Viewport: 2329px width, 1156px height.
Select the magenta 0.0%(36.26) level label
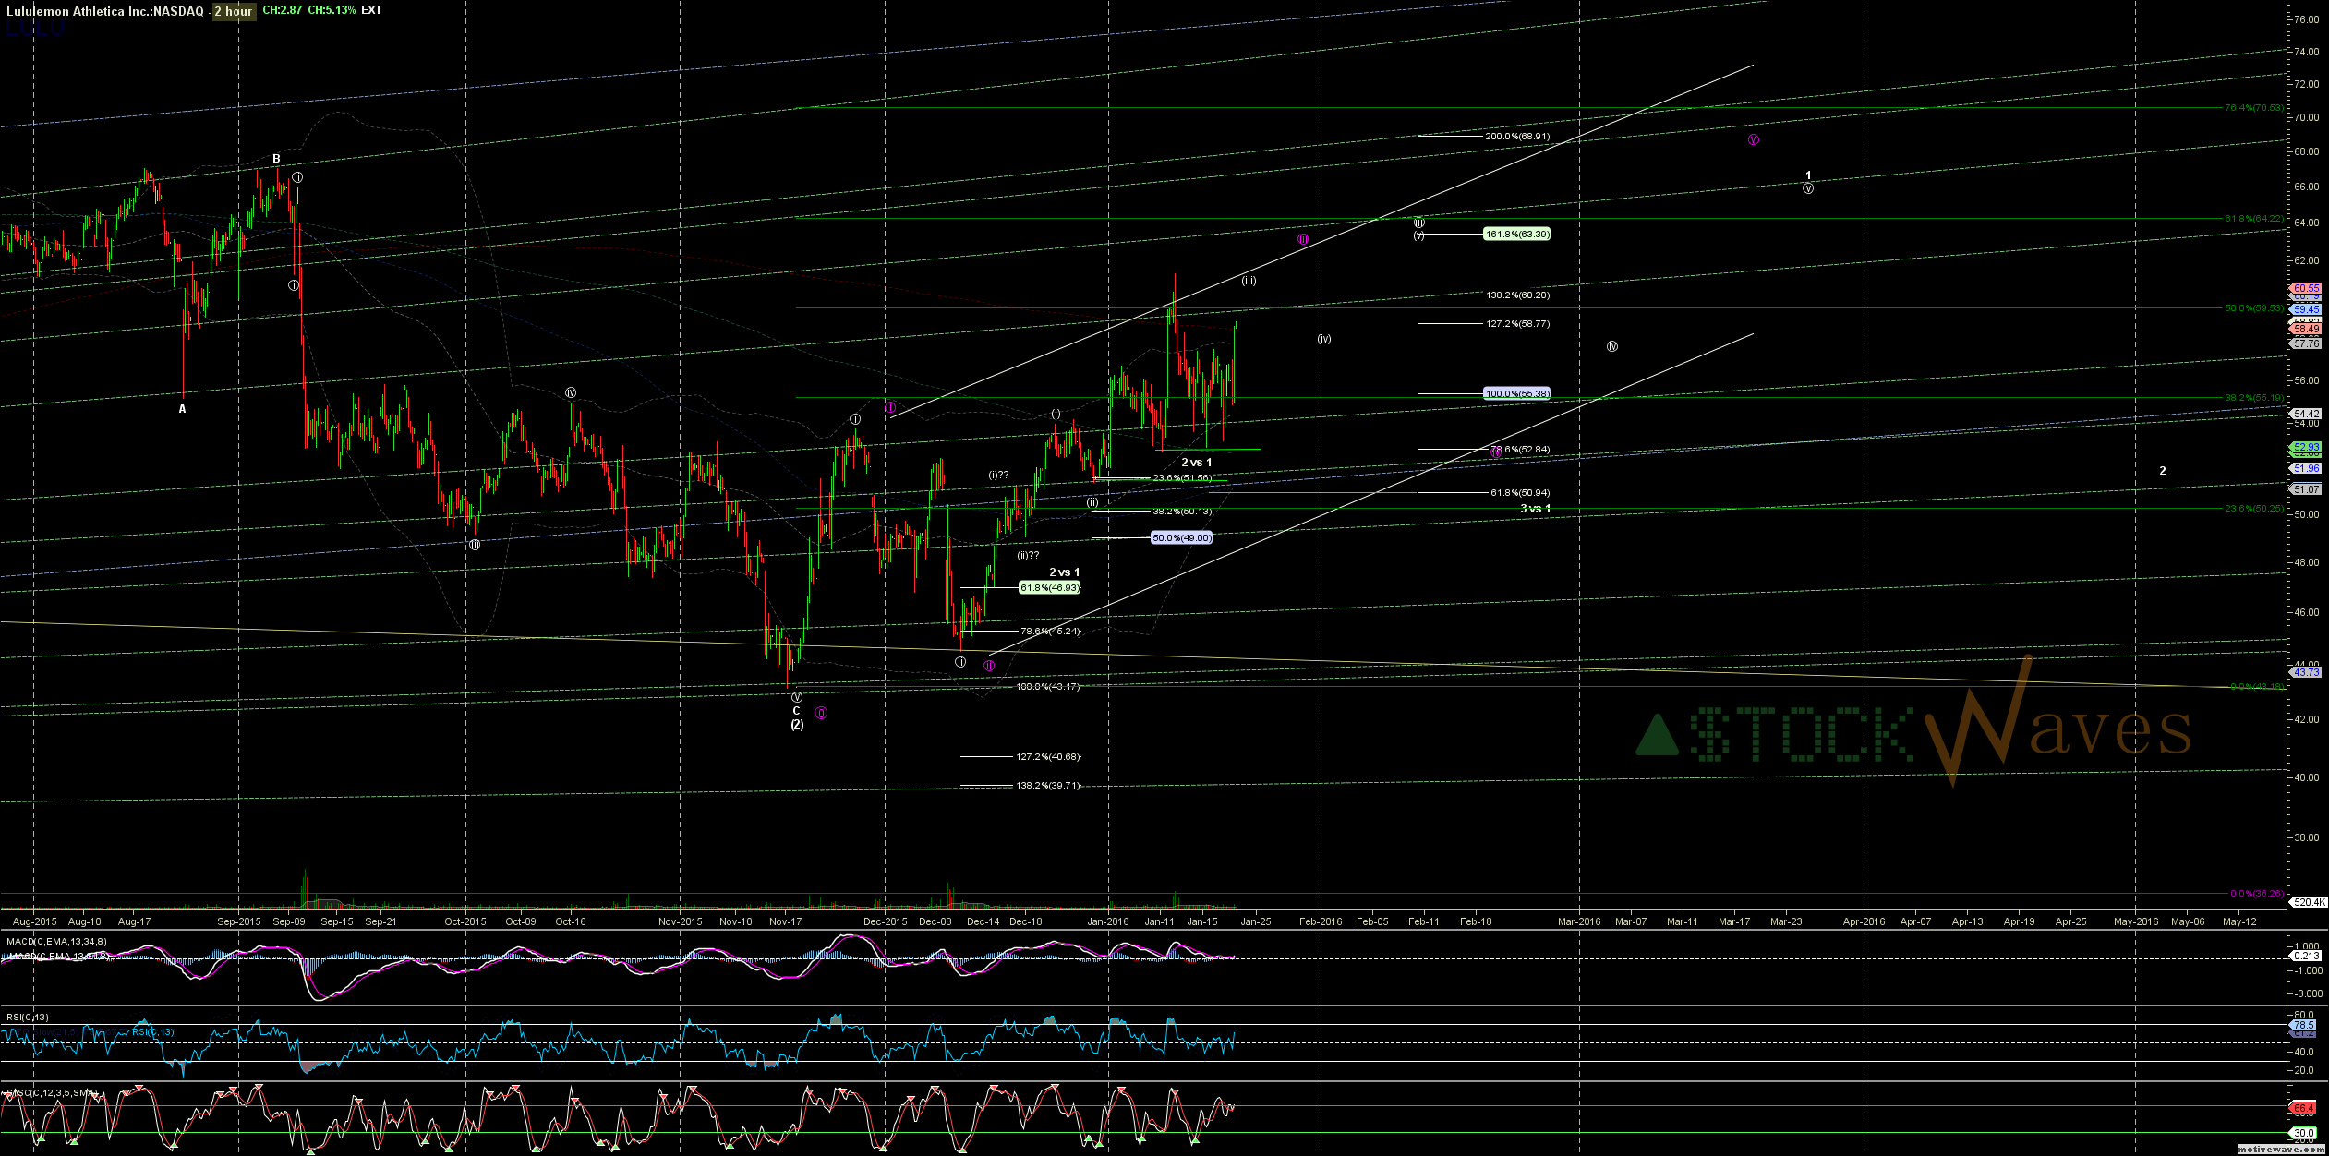click(x=2257, y=894)
